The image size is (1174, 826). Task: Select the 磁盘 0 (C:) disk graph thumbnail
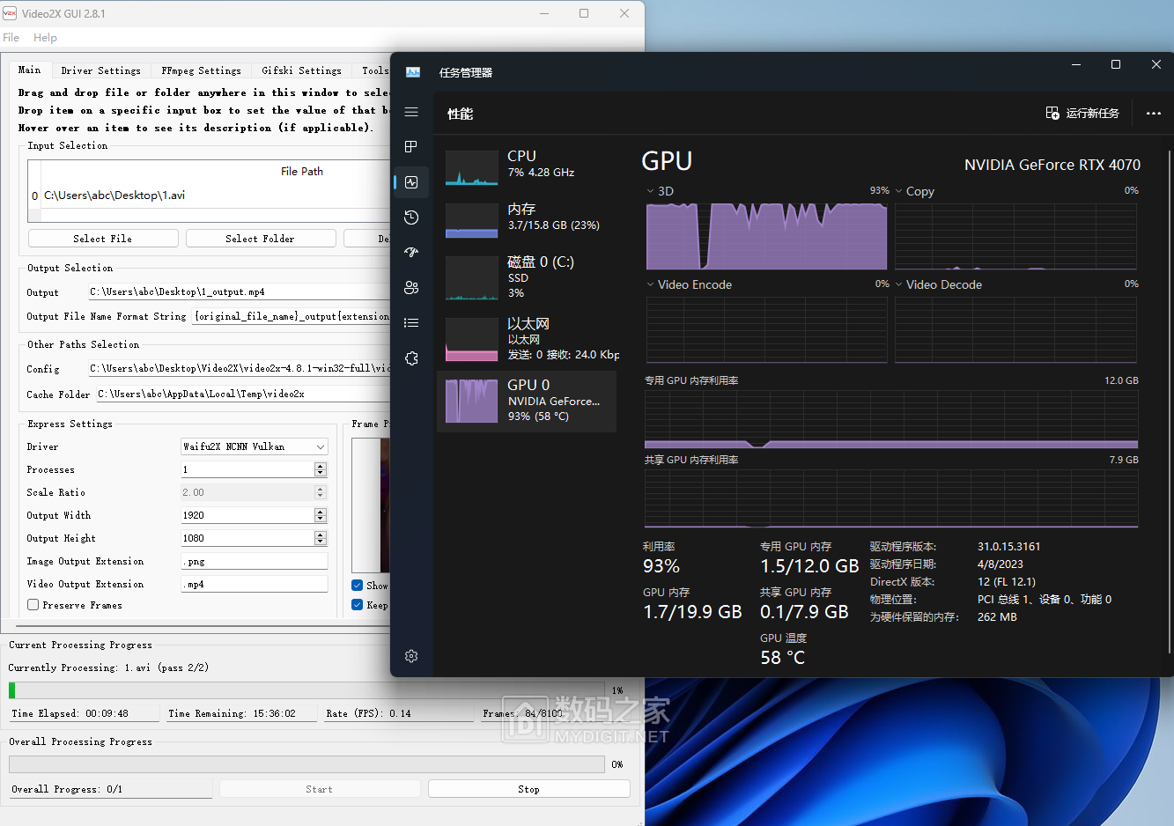[472, 277]
